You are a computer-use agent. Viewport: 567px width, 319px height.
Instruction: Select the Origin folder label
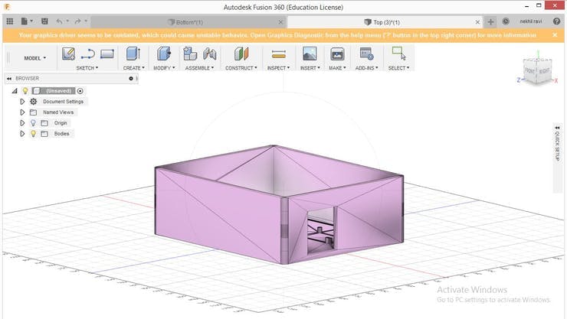point(61,123)
